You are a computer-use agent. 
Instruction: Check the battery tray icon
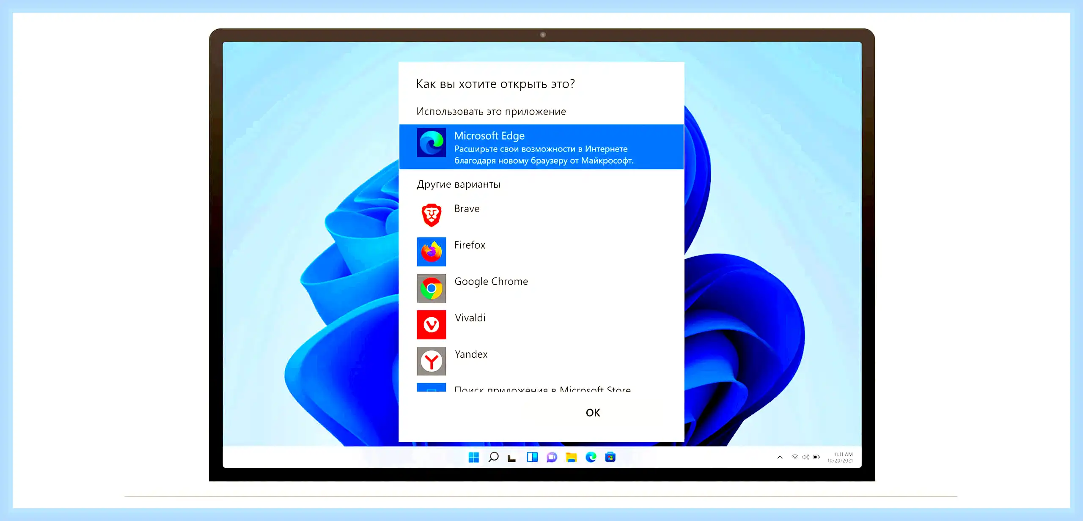[816, 457]
